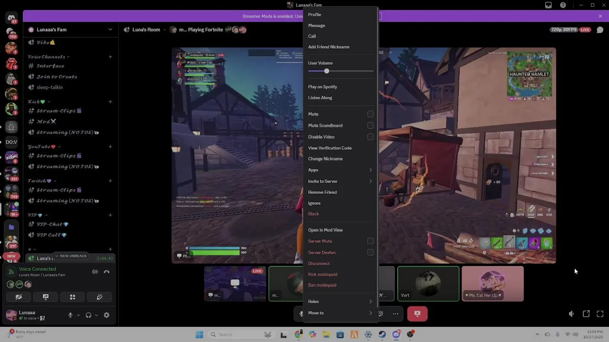Open noise suppression waveform icon
This screenshot has height=342, width=609.
(x=95, y=272)
